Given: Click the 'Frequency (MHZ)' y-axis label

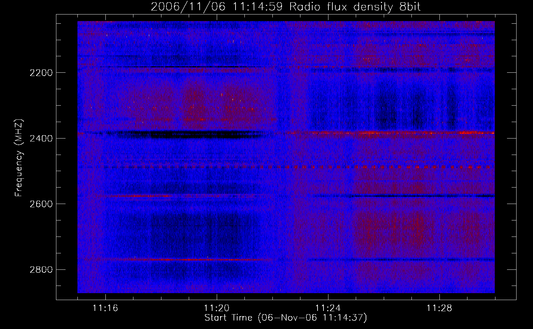Looking at the screenshot, I should tap(19, 158).
